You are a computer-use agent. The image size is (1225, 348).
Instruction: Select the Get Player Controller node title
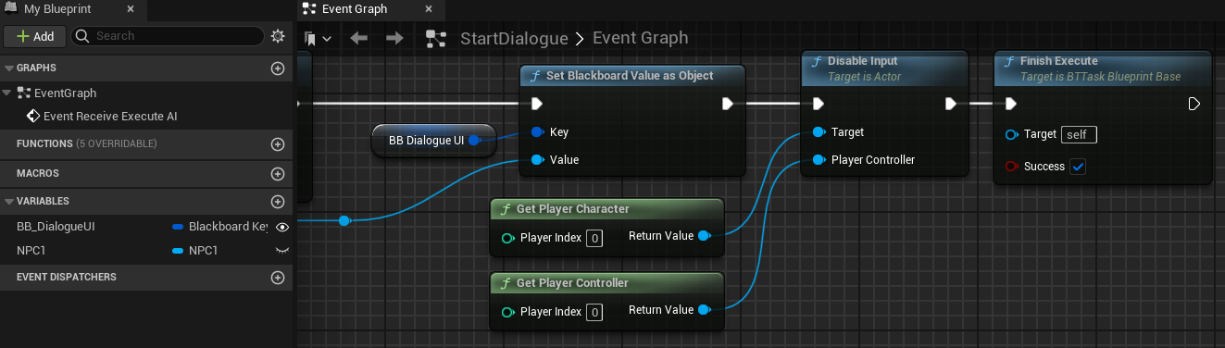coord(572,283)
